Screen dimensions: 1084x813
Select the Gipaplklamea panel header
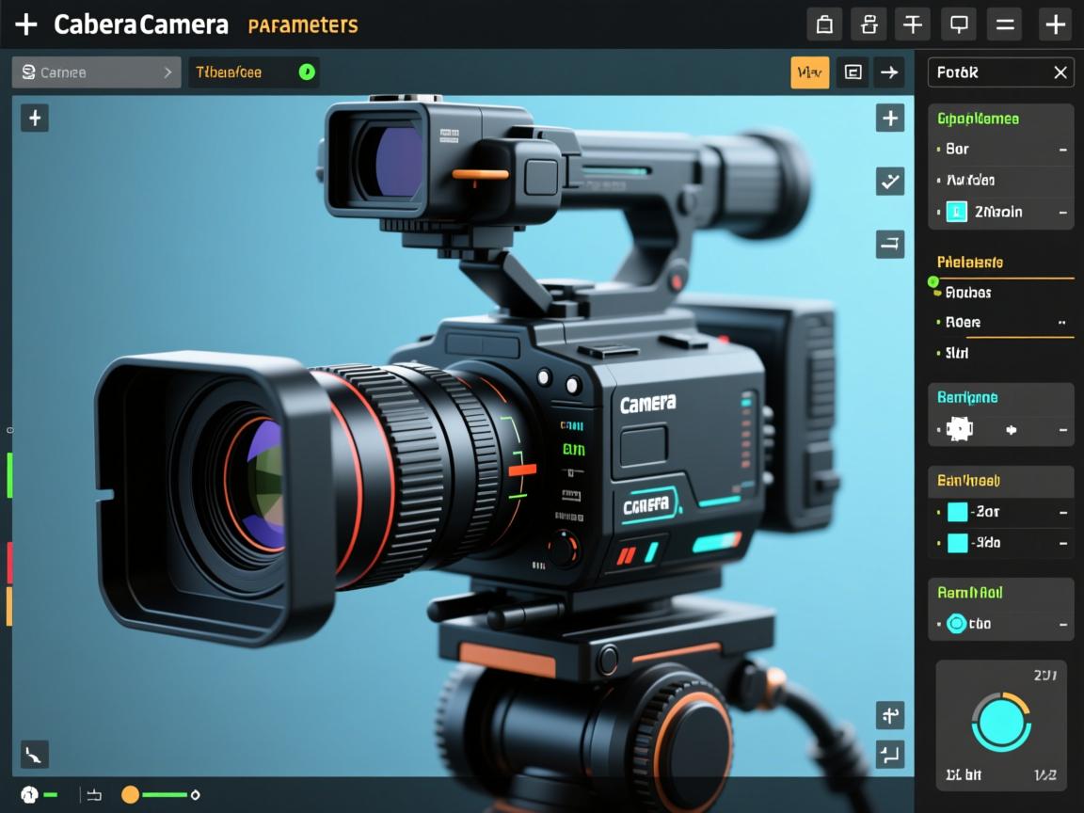point(979,119)
